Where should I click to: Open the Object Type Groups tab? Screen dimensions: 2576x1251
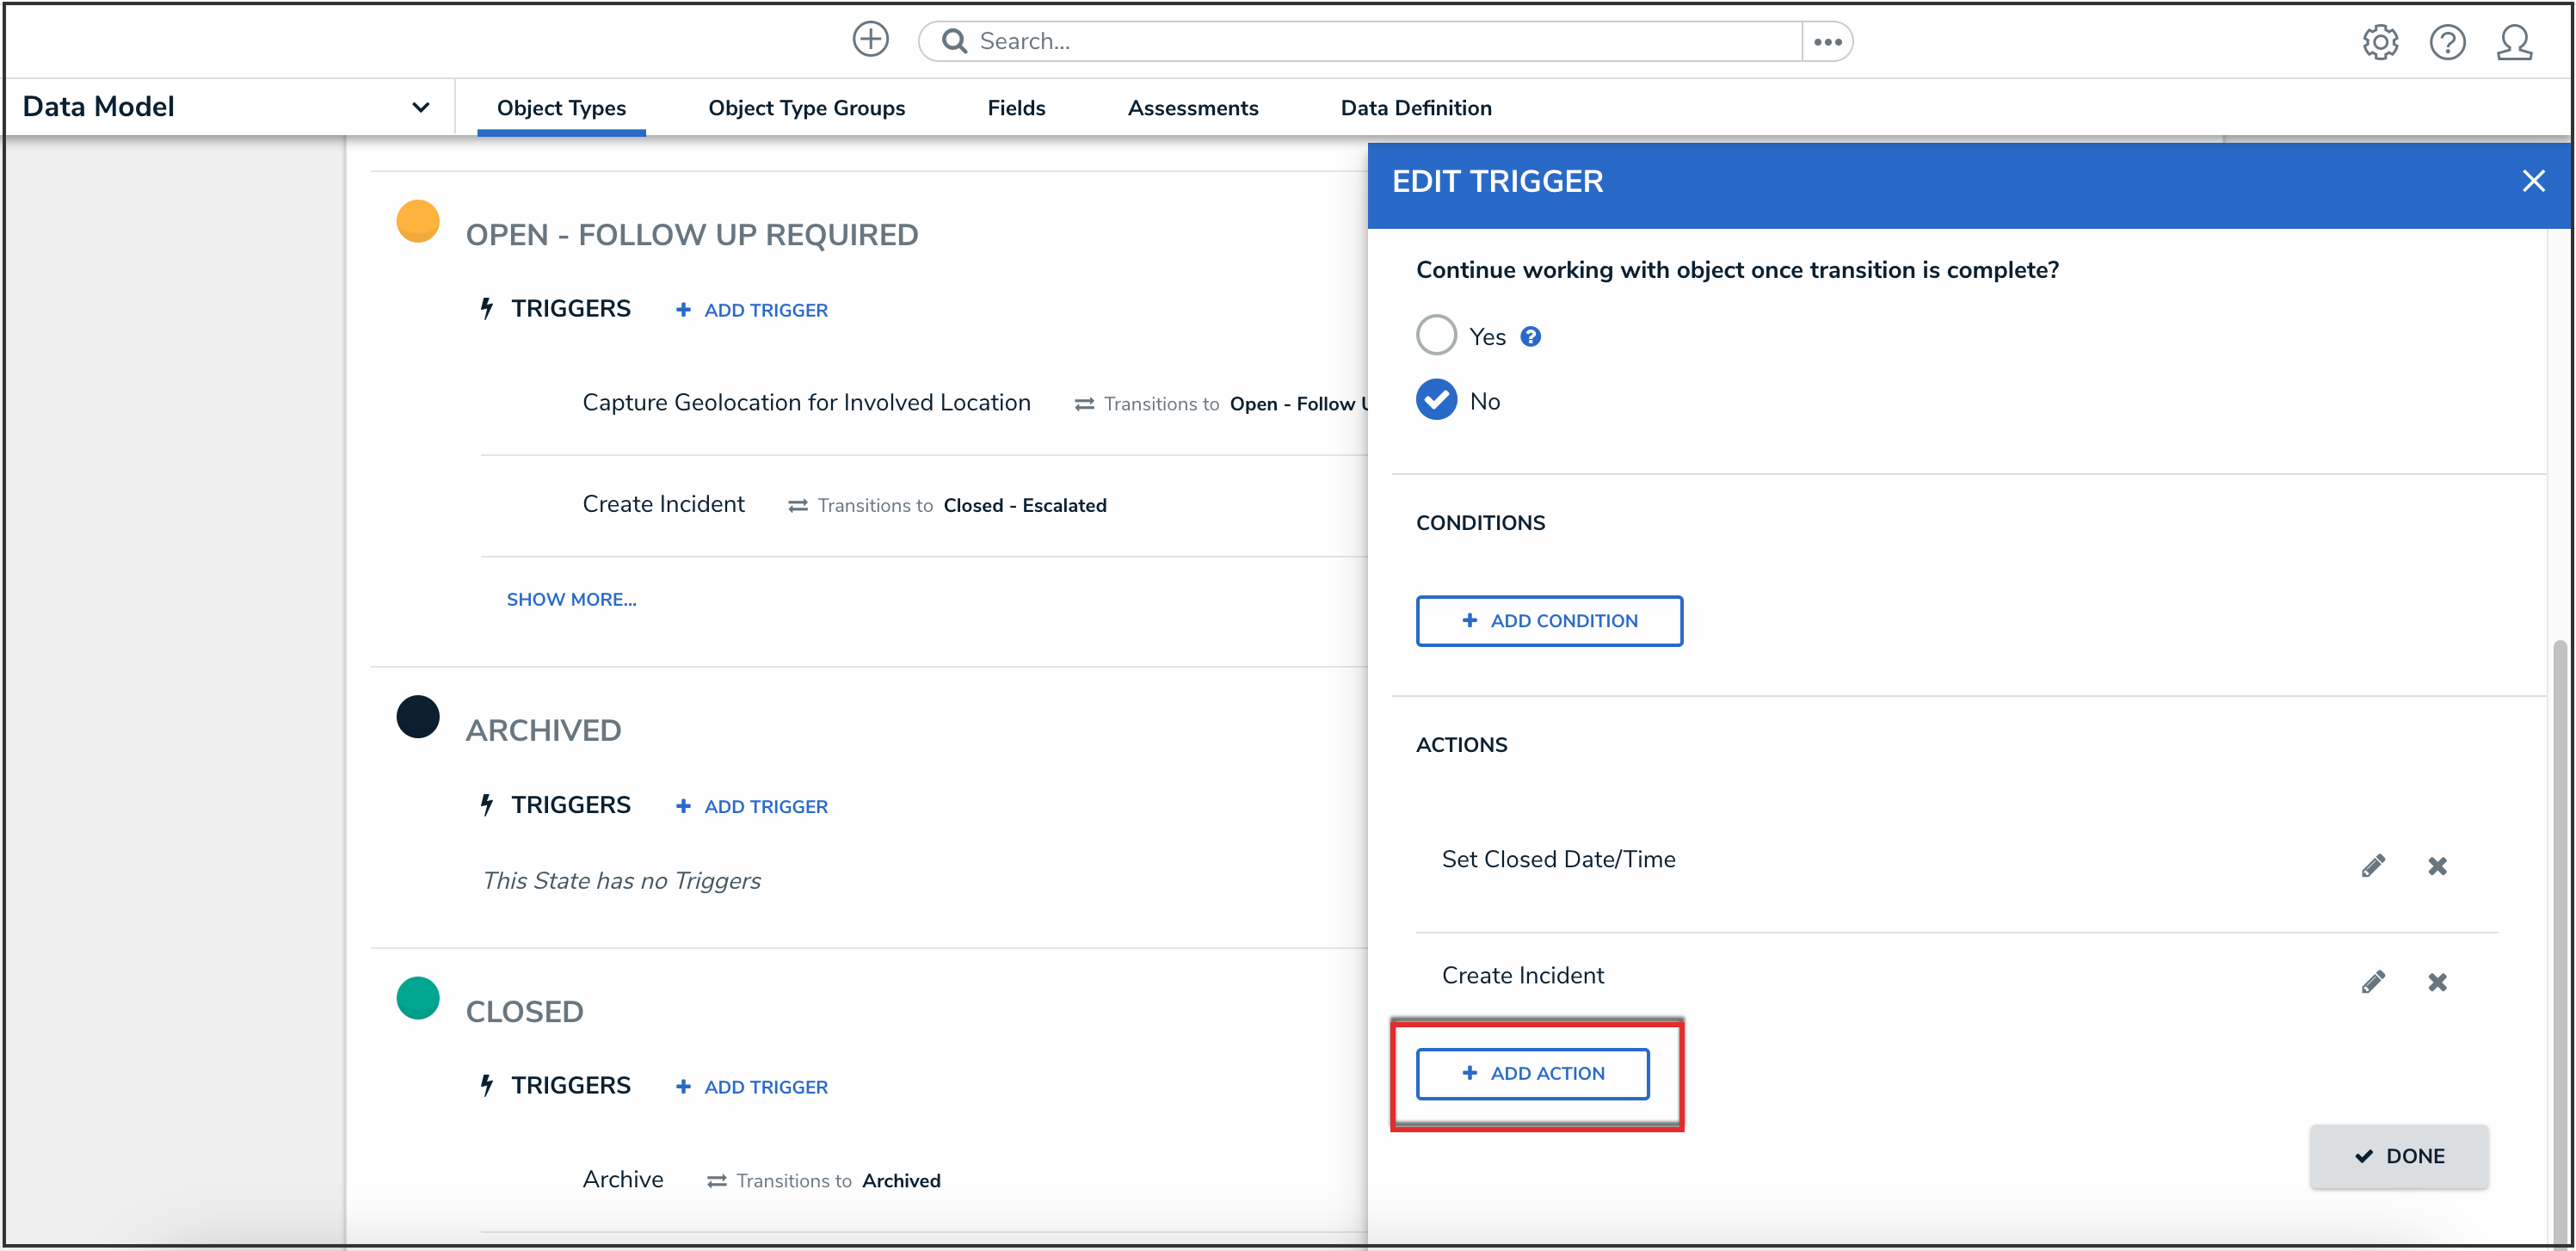click(806, 108)
